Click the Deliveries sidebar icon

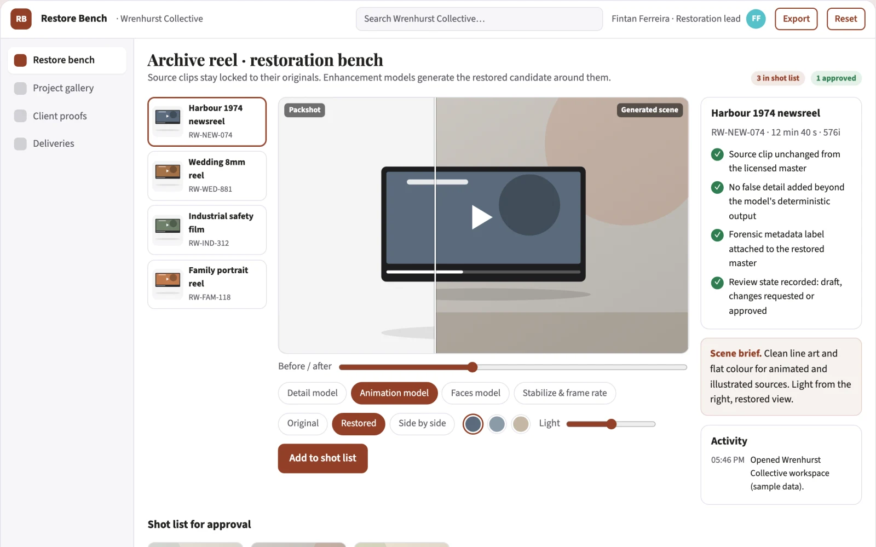(20, 143)
